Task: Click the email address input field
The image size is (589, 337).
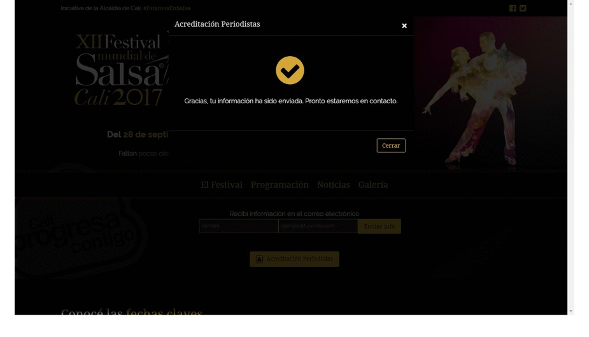Action: [x=318, y=226]
